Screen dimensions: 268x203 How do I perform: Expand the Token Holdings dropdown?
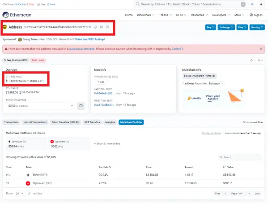click(40, 106)
